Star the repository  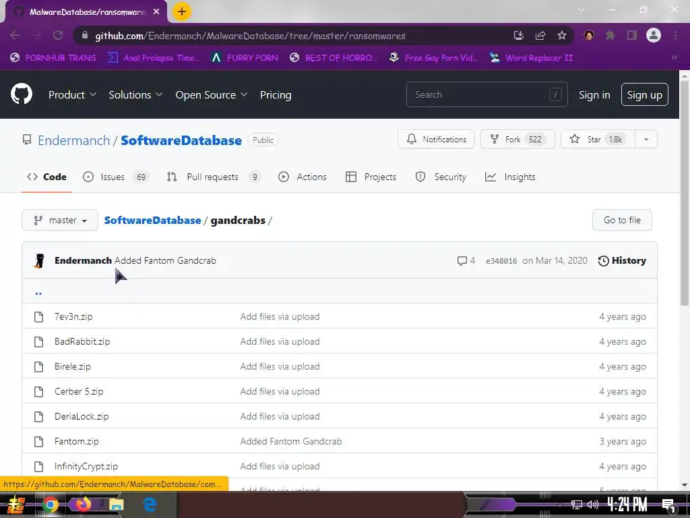coord(598,139)
